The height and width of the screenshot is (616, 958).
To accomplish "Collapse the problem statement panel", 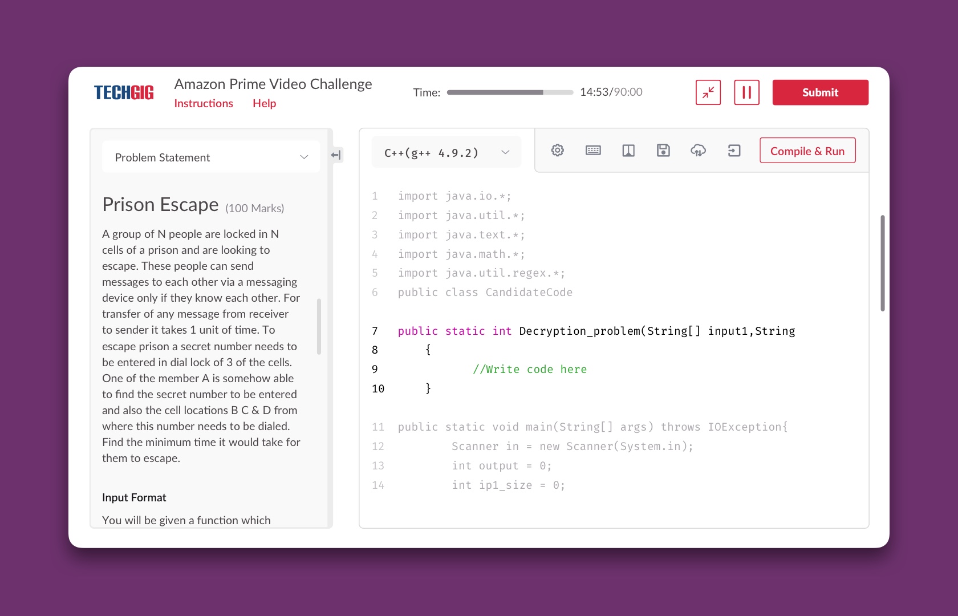I will [x=336, y=155].
